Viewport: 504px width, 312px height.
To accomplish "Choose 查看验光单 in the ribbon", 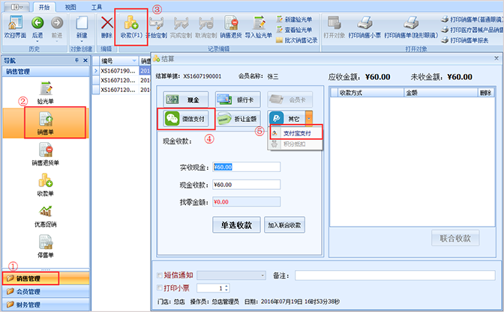I will tap(294, 30).
